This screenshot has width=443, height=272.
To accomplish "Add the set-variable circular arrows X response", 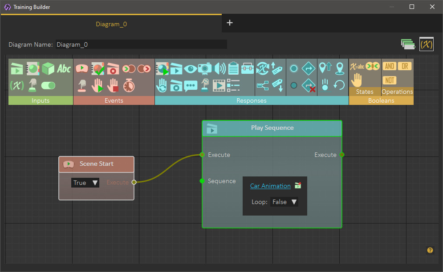I will pyautogui.click(x=263, y=68).
